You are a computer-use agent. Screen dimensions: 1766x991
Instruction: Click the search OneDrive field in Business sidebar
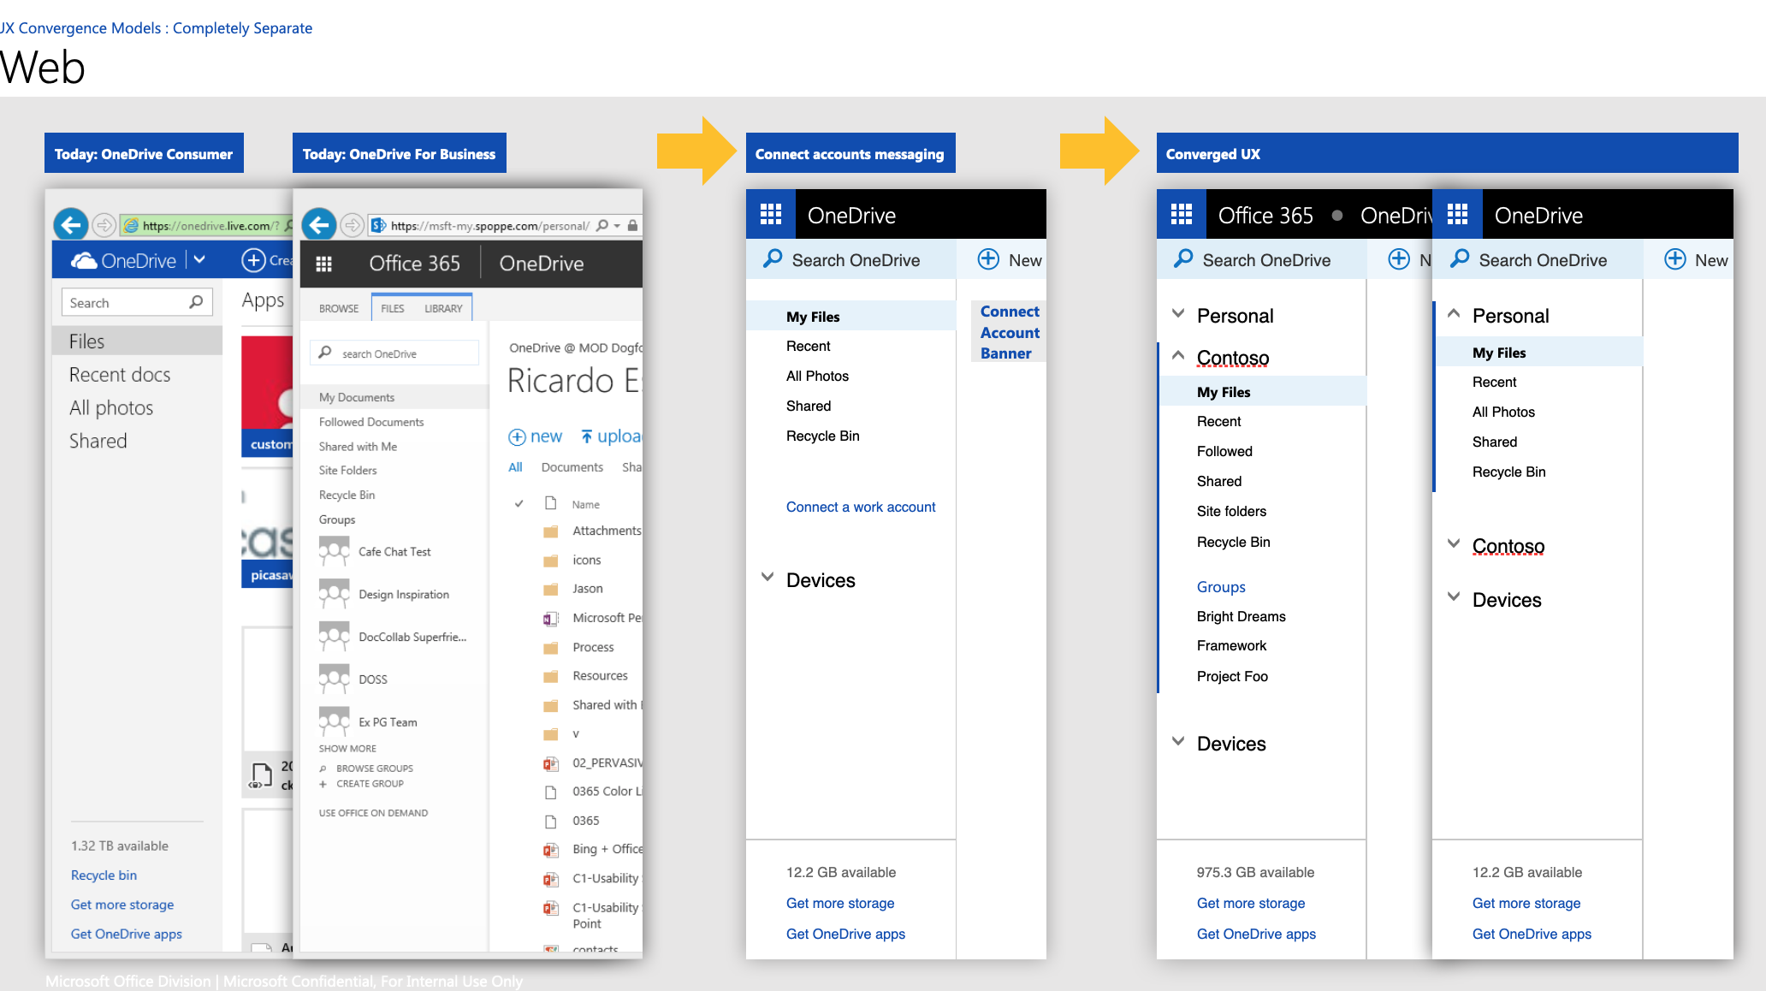[x=394, y=353]
